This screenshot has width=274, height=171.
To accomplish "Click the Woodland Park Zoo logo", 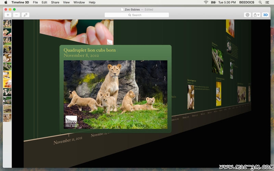I will click(71, 121).
